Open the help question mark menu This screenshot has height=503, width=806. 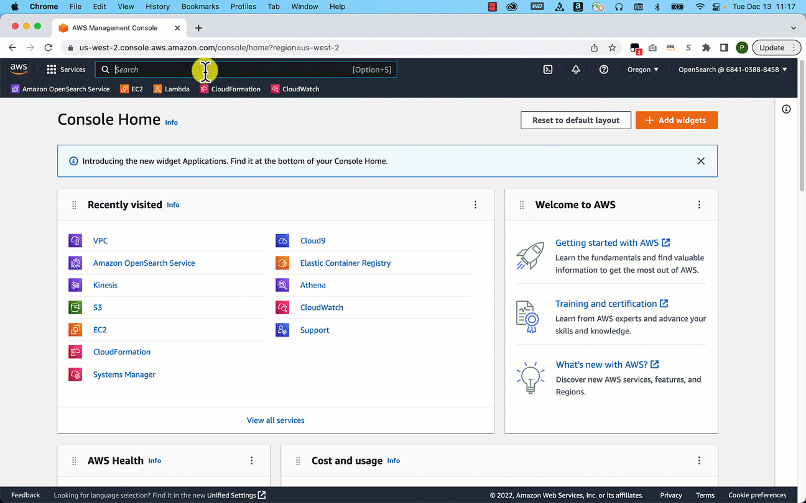coord(604,70)
